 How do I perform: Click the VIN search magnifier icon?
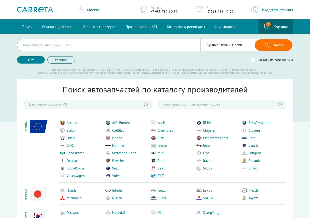pyautogui.click(x=146, y=105)
